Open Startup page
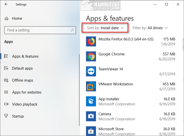The height and width of the screenshot is (136, 184). tap(18, 116)
